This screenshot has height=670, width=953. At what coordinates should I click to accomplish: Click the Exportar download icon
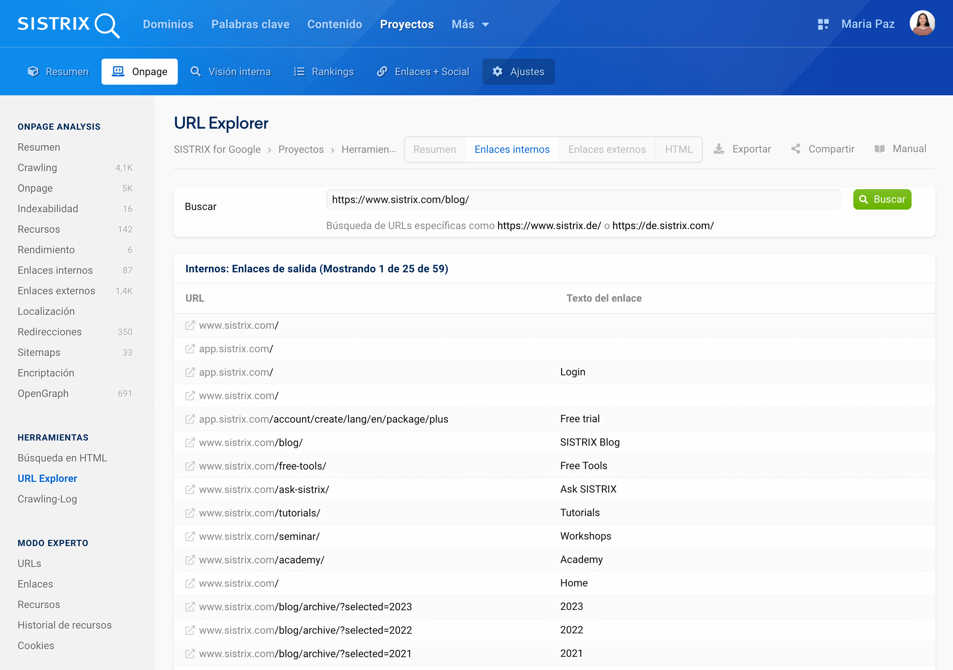click(719, 149)
